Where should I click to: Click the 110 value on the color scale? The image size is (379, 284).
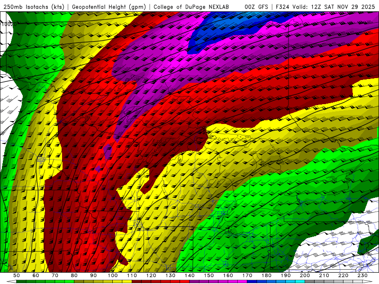click(x=132, y=275)
